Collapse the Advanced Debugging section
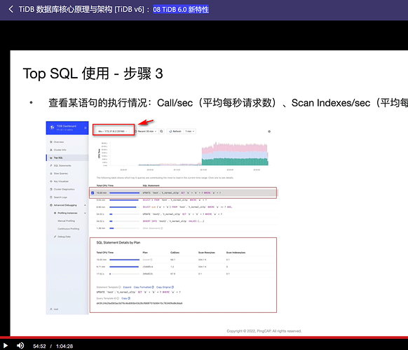This screenshot has height=350, width=408. (x=85, y=205)
